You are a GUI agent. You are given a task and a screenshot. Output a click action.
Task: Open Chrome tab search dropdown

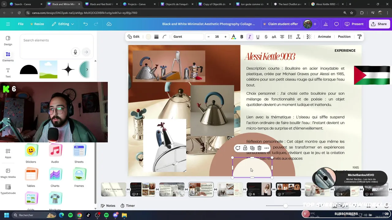pyautogui.click(x=4, y=4)
